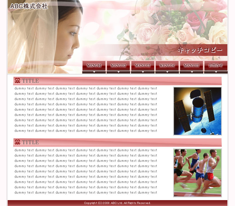Open the space telescope satellite image
Viewport: 235px width, 206px height.
pyautogui.click(x=197, y=111)
